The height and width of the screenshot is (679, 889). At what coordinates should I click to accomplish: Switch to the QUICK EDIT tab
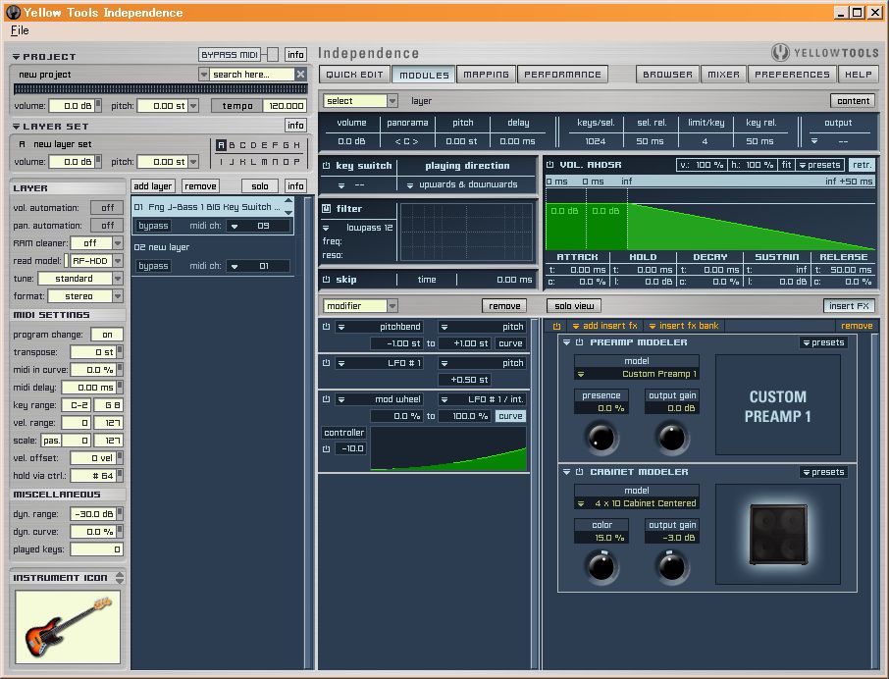355,75
